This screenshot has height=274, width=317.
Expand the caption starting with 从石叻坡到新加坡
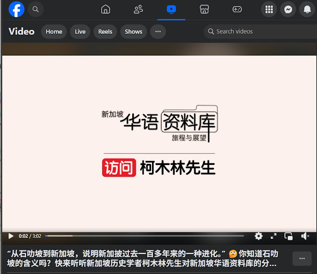[143, 259]
